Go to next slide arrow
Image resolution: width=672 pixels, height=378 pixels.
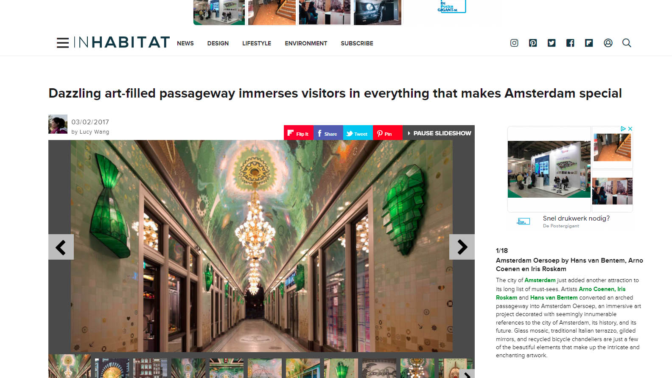[x=462, y=247]
